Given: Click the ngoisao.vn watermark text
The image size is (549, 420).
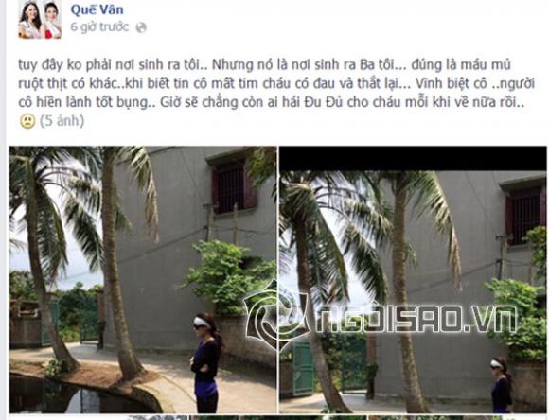Looking at the screenshot, I should point(416,319).
